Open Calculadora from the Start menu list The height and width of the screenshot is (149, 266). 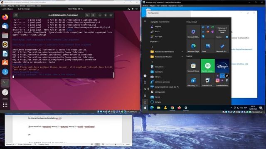166,67
